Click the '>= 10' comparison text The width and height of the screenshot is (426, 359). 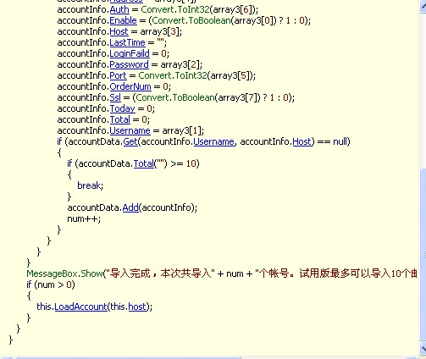pyautogui.click(x=183, y=163)
